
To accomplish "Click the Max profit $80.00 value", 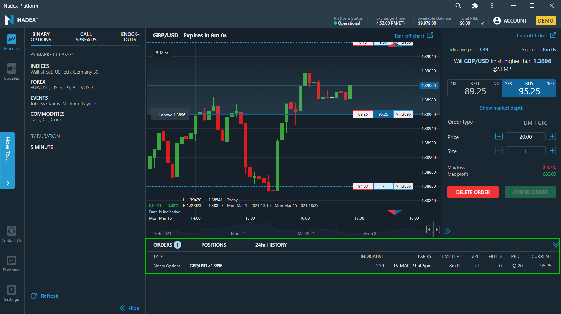I will (549, 174).
